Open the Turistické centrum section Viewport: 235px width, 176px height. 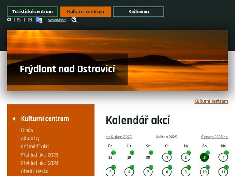pos(33,11)
